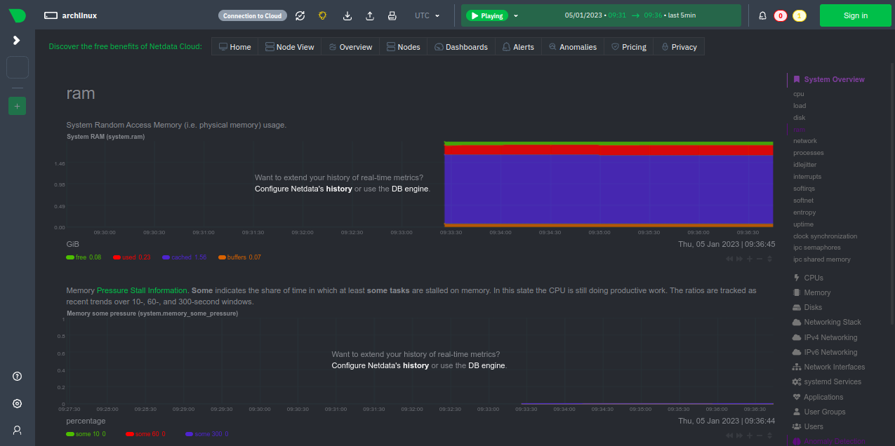
Task: Click the refresh/update check icon in top bar
Action: tap(300, 15)
